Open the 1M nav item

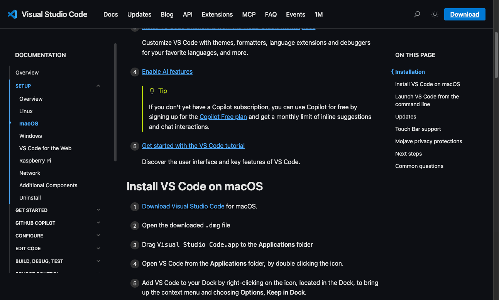(318, 14)
